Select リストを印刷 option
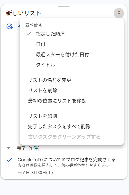The image size is (129, 195). (x=72, y=116)
